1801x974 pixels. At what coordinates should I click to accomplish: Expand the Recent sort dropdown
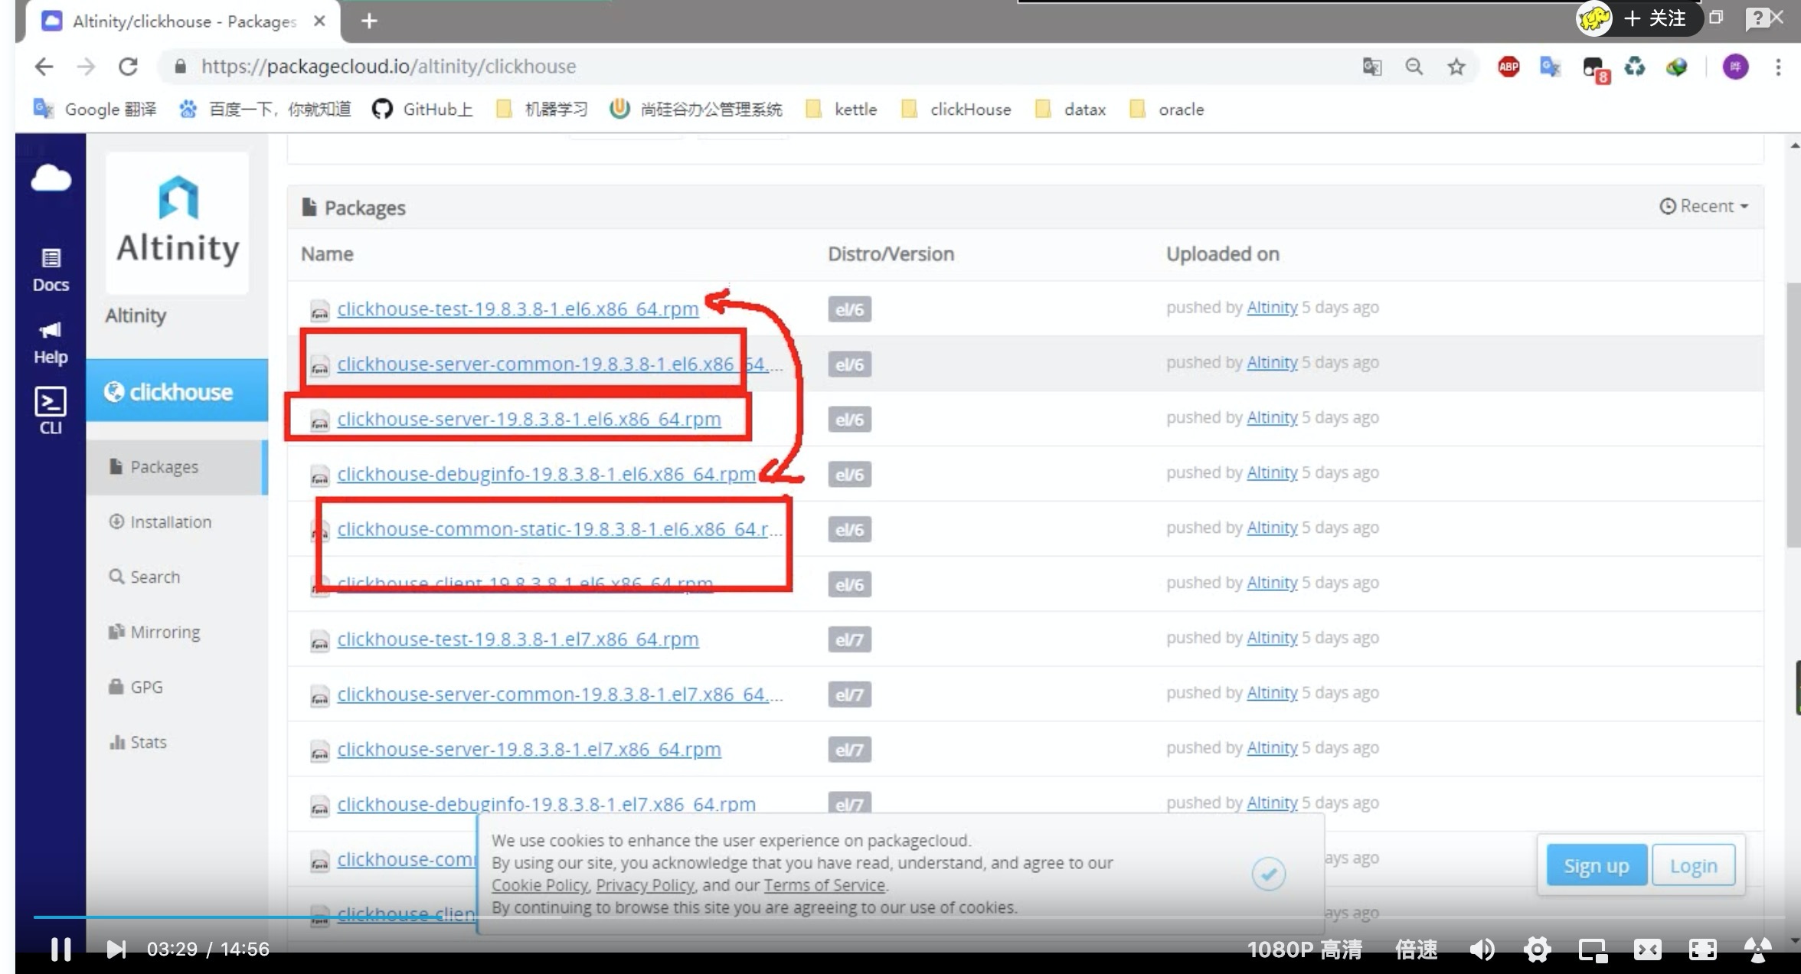pos(1705,206)
